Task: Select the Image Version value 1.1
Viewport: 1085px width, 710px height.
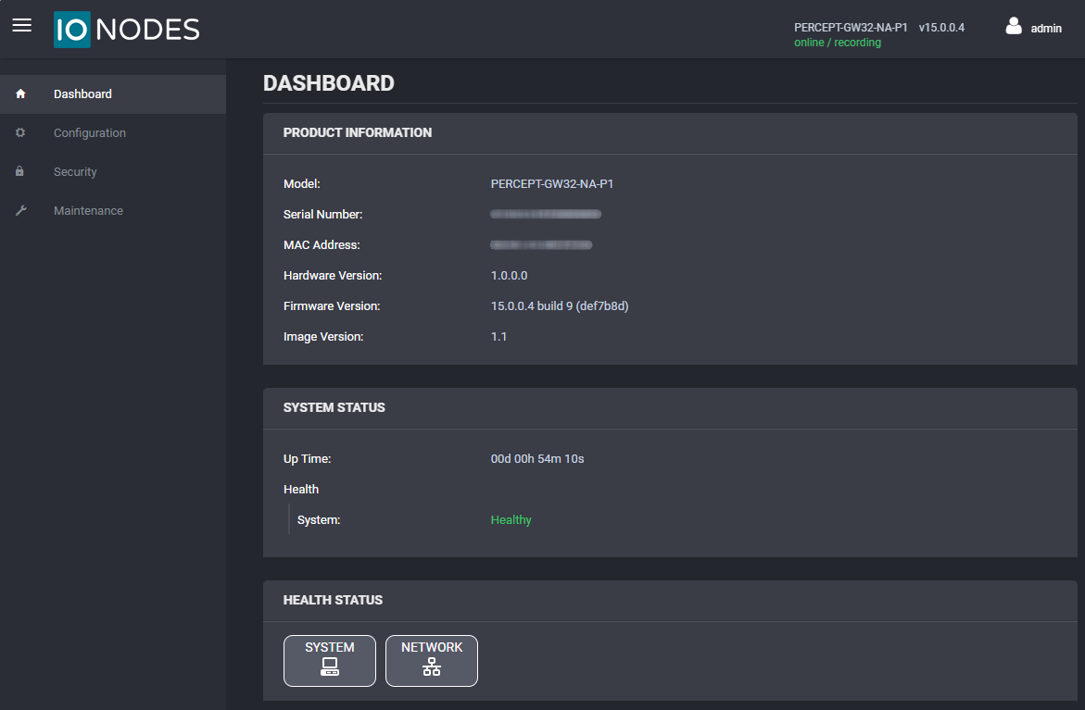Action: click(498, 337)
